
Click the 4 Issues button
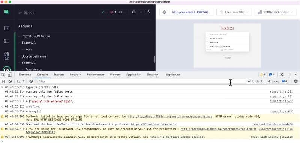coord(277,81)
